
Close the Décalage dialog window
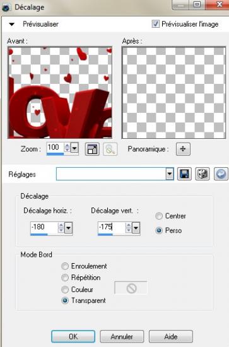click(218, 4)
